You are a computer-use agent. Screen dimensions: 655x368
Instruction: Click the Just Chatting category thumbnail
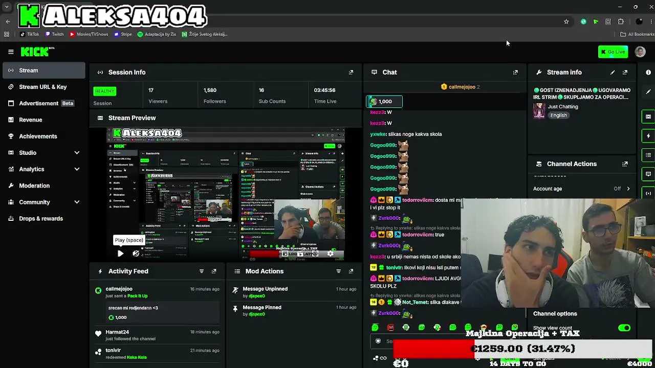point(539,111)
